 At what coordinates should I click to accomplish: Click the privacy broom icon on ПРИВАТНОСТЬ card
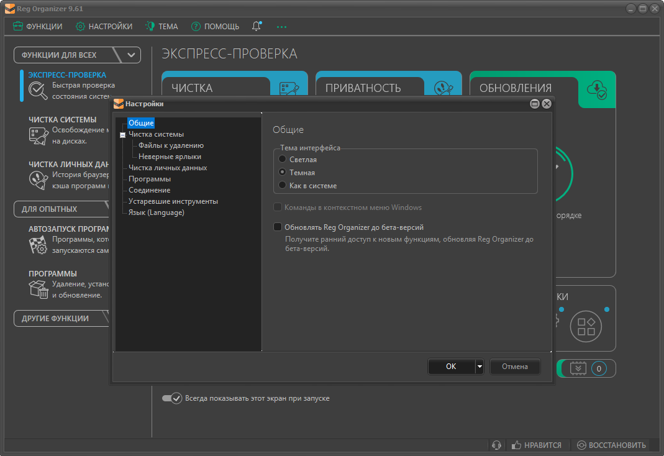tap(443, 88)
